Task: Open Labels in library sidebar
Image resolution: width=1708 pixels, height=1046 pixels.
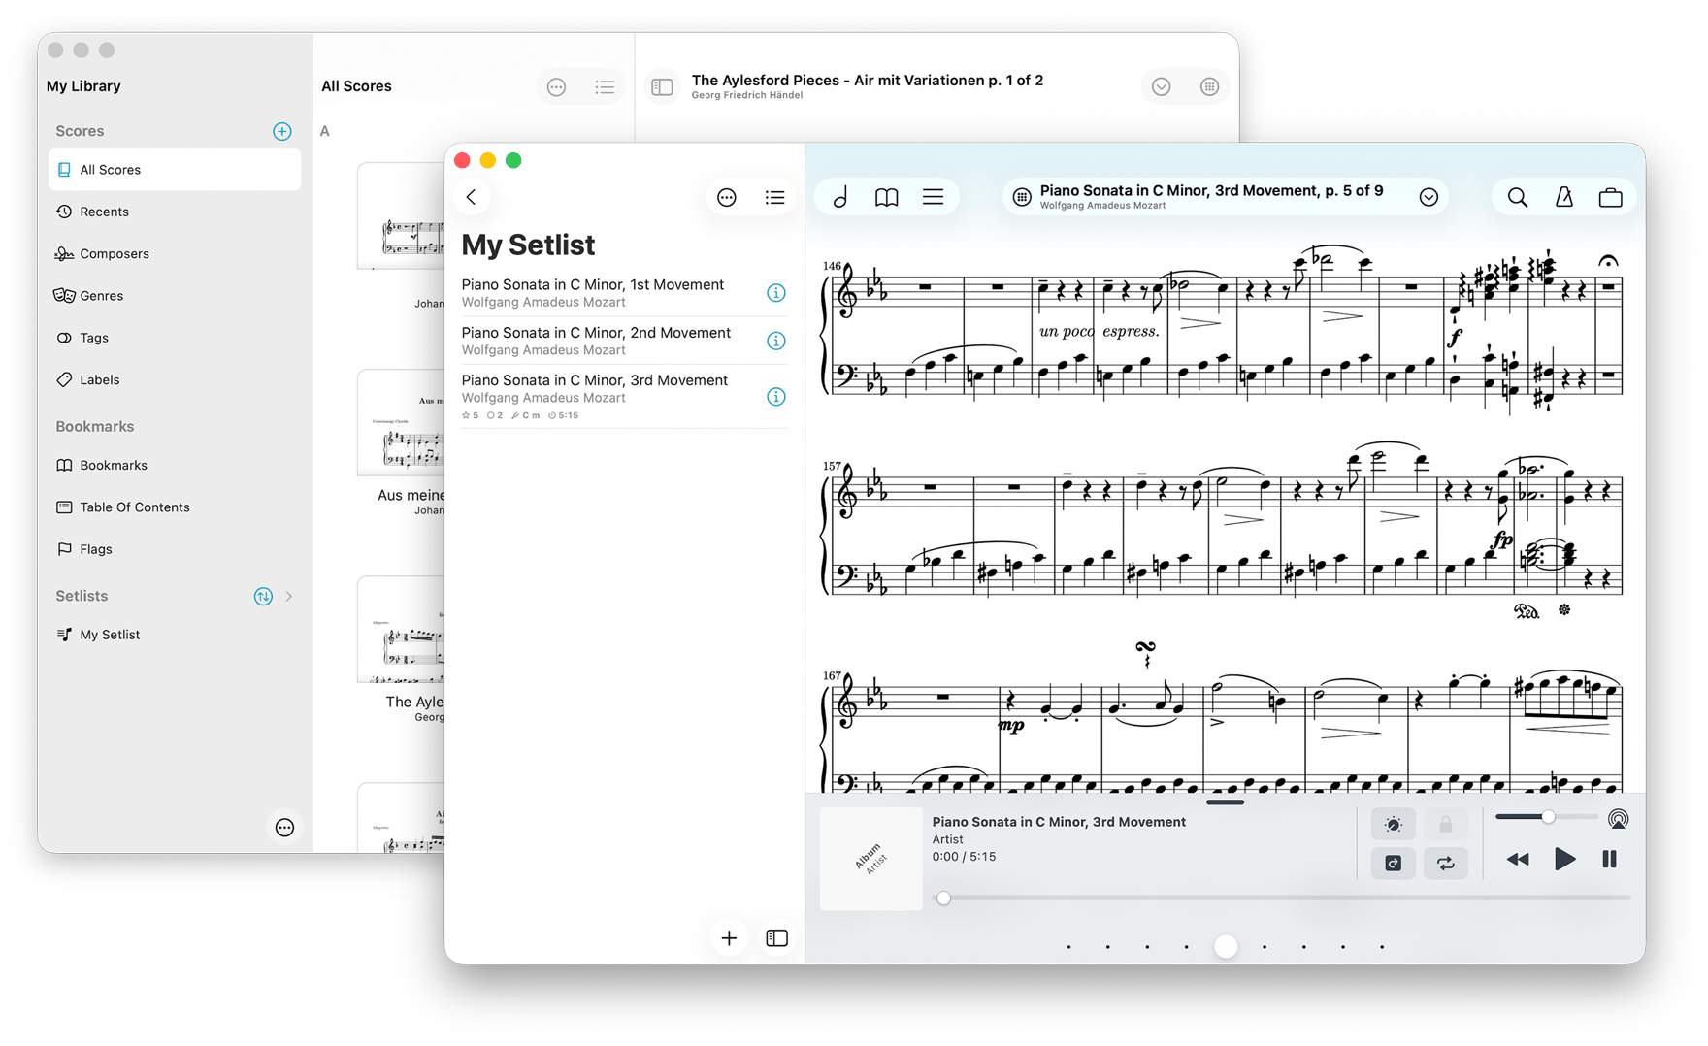Action: [x=175, y=379]
